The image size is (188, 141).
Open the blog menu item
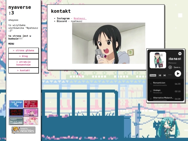(24, 56)
